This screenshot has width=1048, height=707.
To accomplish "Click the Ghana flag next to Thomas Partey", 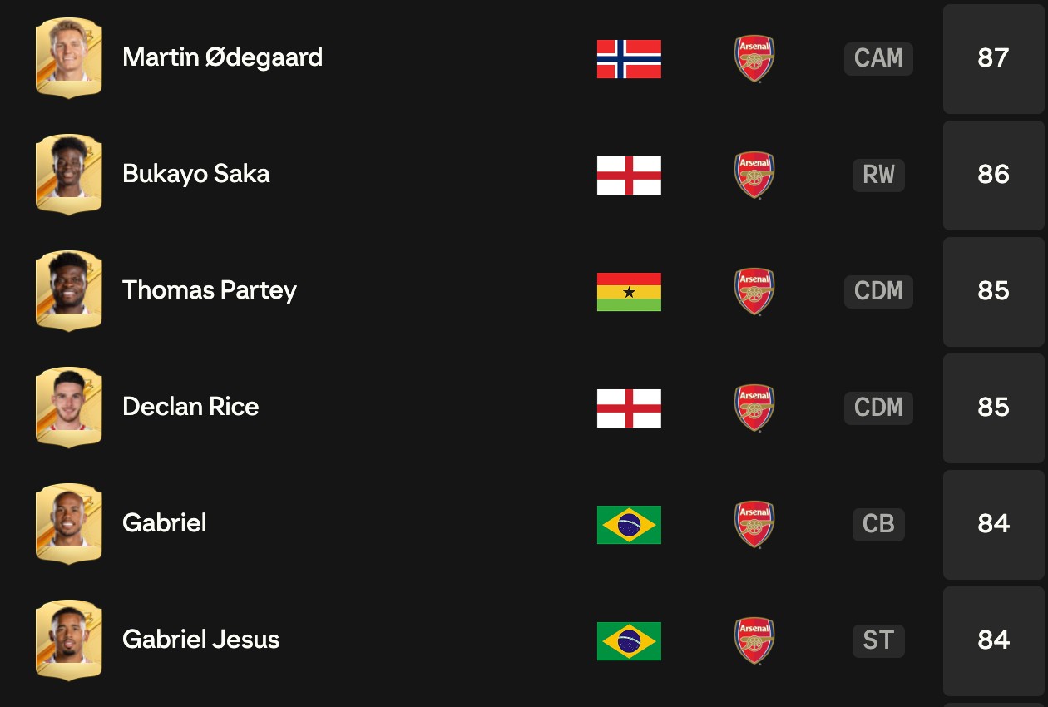I will 629,292.
